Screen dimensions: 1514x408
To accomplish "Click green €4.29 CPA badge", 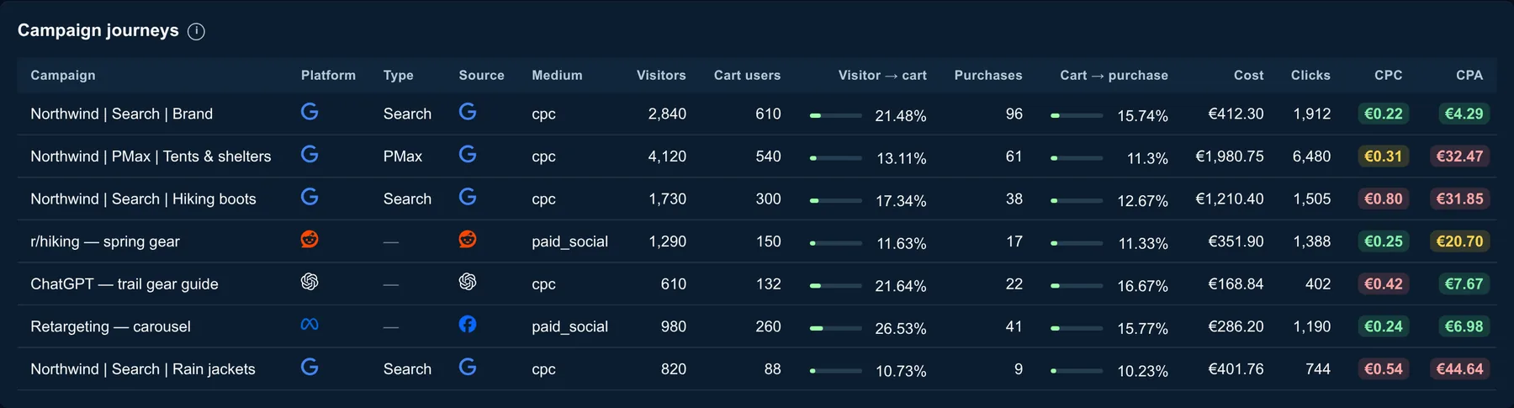I will click(x=1464, y=114).
